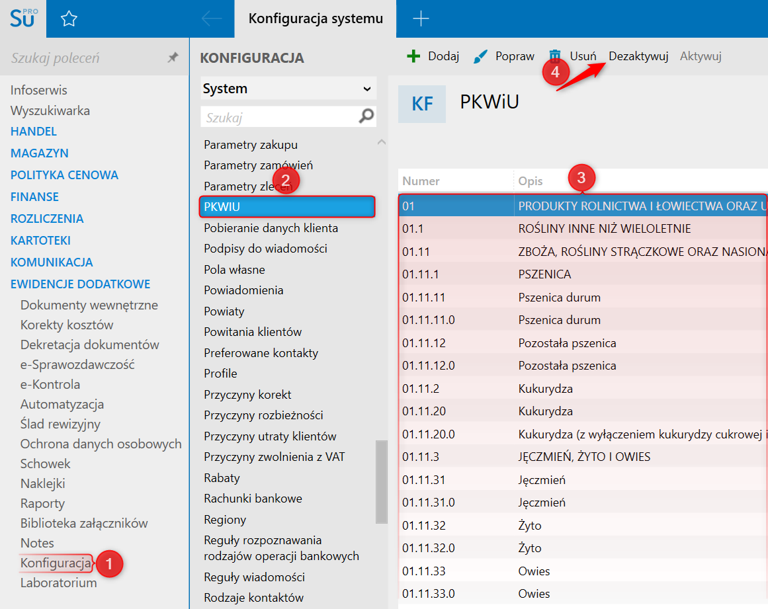Click the KF badge next to PKWiU
This screenshot has width=768, height=609.
pos(422,104)
